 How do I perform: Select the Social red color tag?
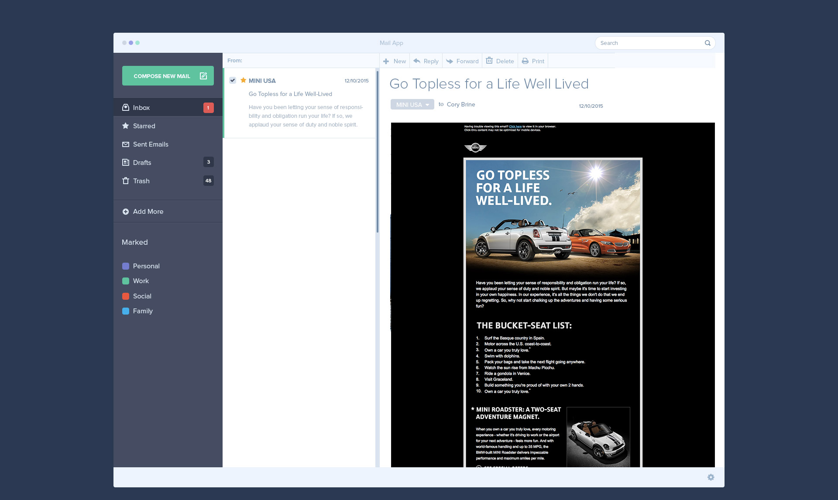point(126,296)
